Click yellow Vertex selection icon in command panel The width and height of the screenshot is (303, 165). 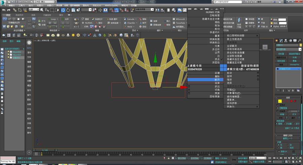280,101
